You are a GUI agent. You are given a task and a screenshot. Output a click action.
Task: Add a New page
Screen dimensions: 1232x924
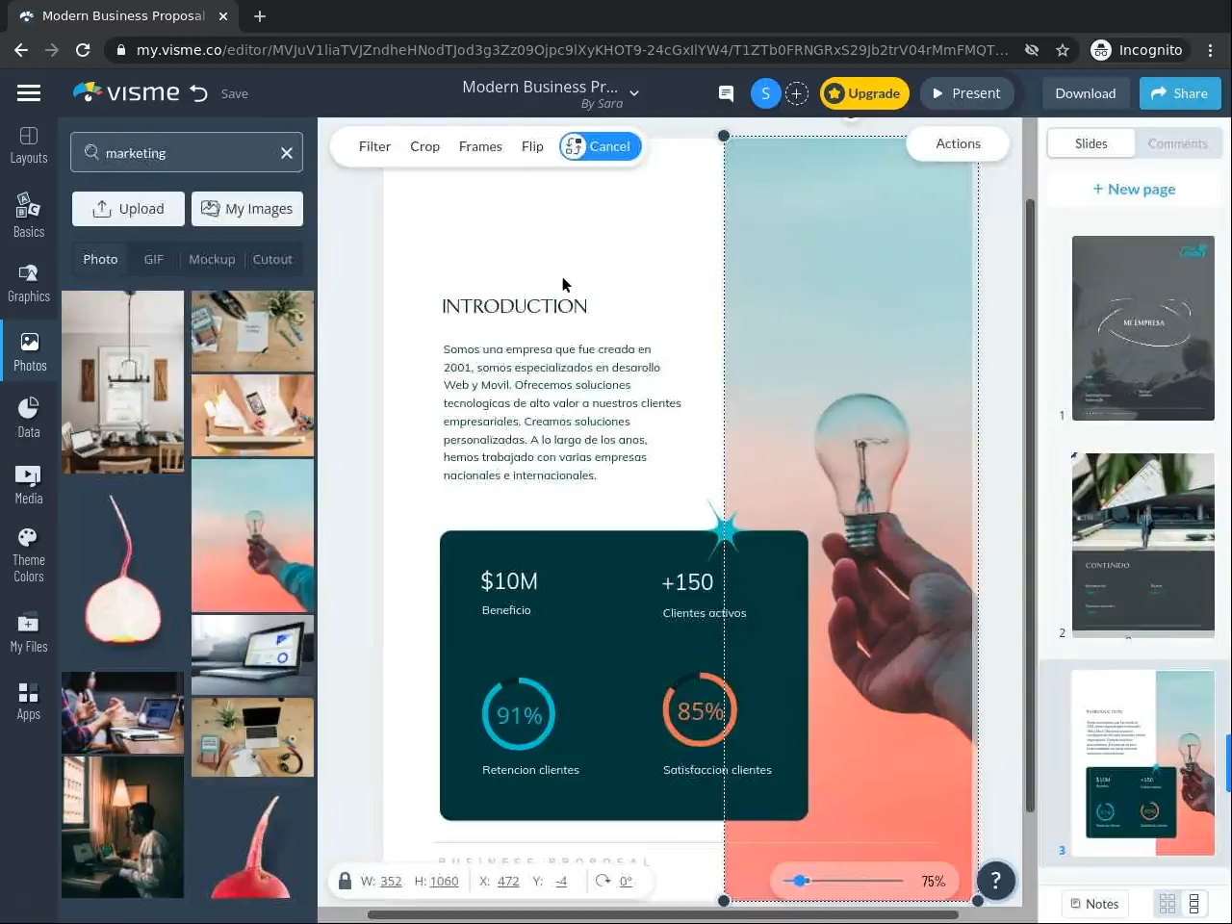click(x=1134, y=190)
